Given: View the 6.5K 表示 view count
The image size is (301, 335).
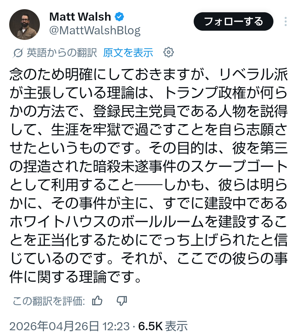Looking at the screenshot, I should point(163,326).
